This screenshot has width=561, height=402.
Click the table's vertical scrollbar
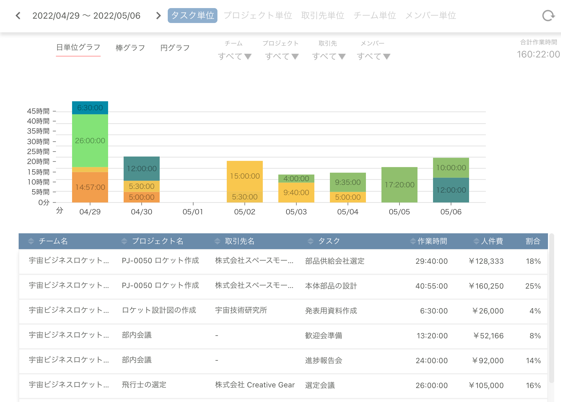click(551, 308)
